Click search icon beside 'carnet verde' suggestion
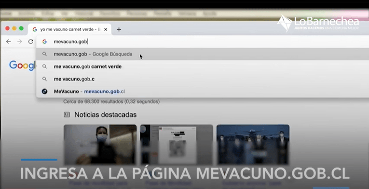 [x=44, y=67]
